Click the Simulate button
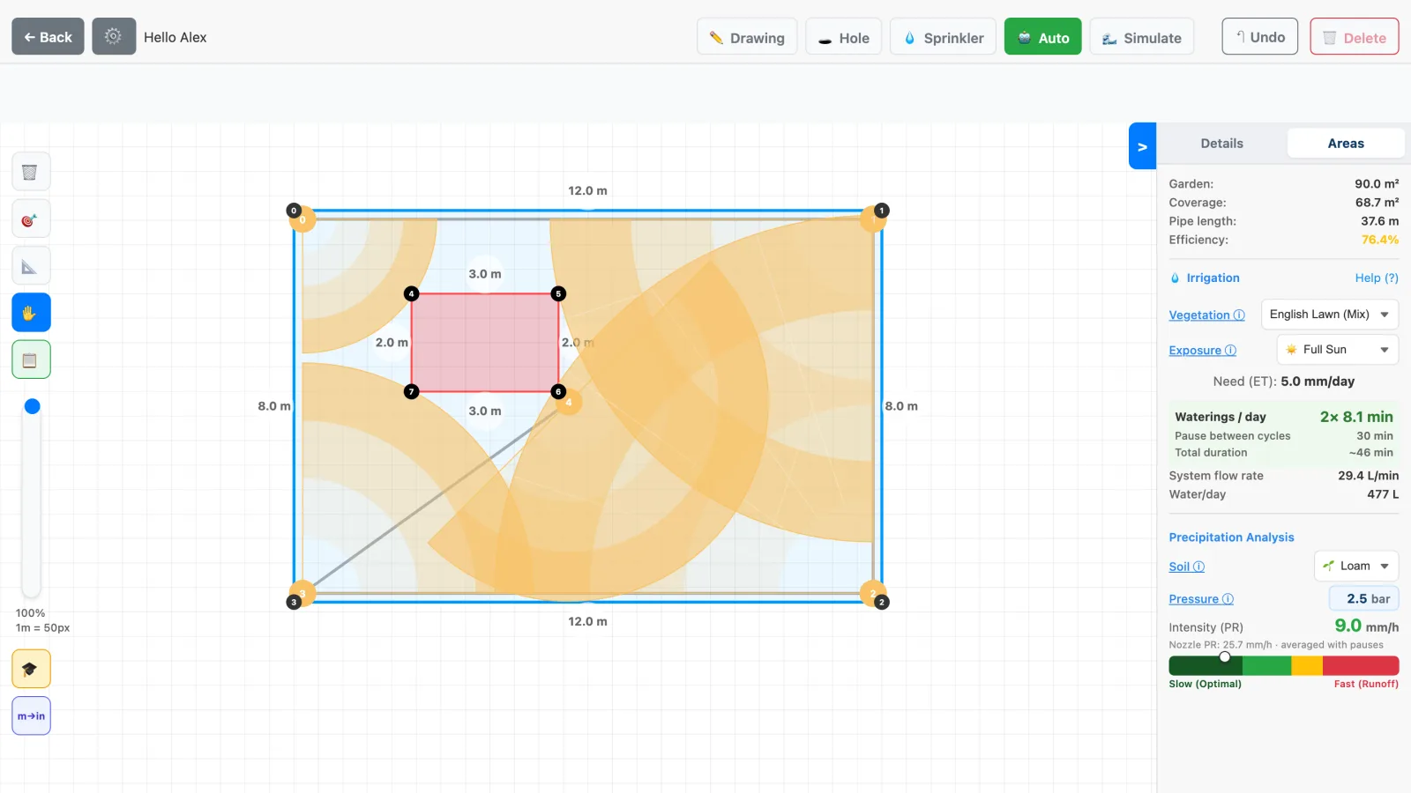 1142,37
